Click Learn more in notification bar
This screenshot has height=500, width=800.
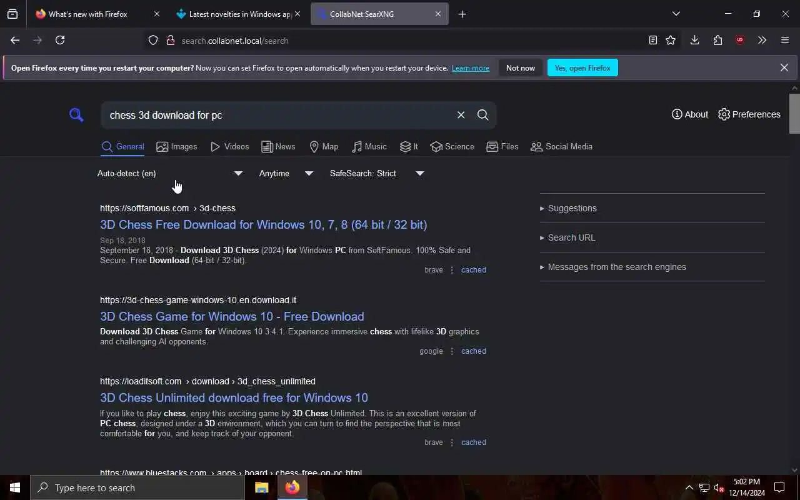471,68
